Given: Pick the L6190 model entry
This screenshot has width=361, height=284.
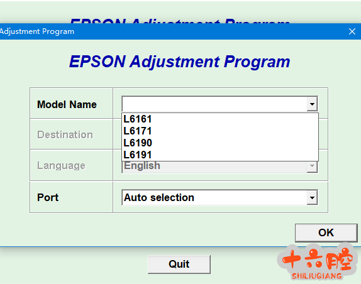Looking at the screenshot, I should 220,143.
